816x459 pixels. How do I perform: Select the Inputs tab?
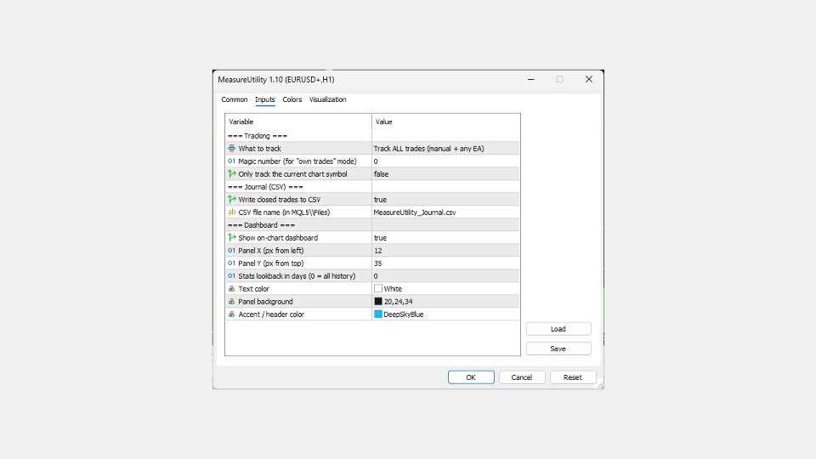click(265, 99)
